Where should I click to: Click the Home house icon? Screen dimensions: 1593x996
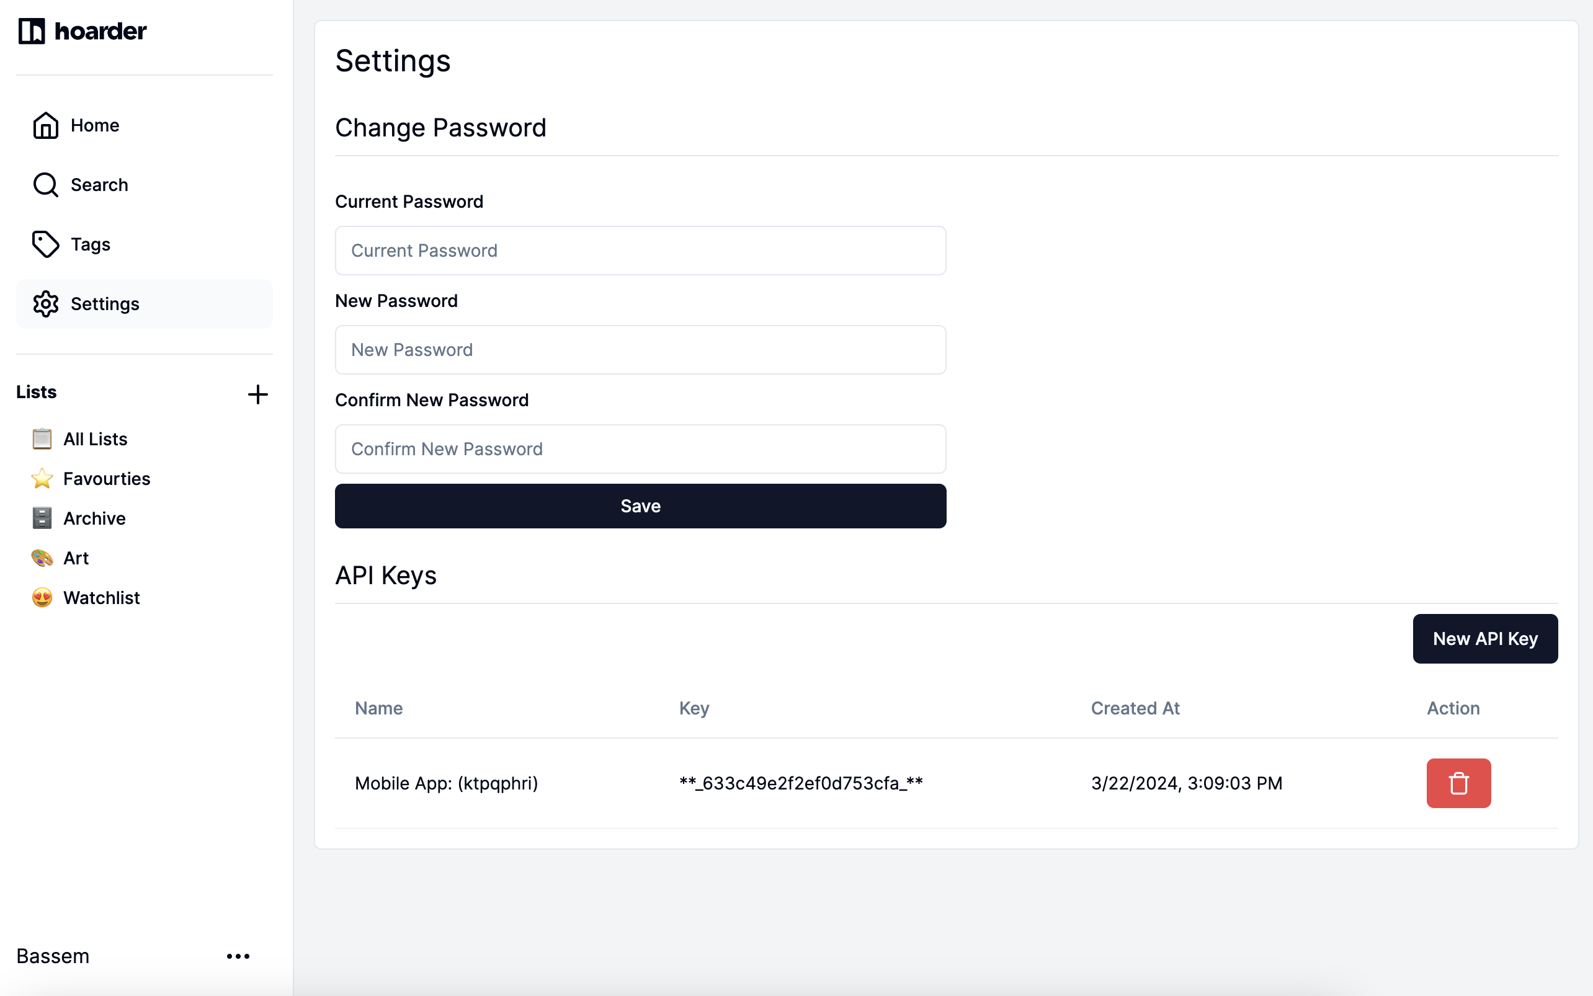[45, 125]
